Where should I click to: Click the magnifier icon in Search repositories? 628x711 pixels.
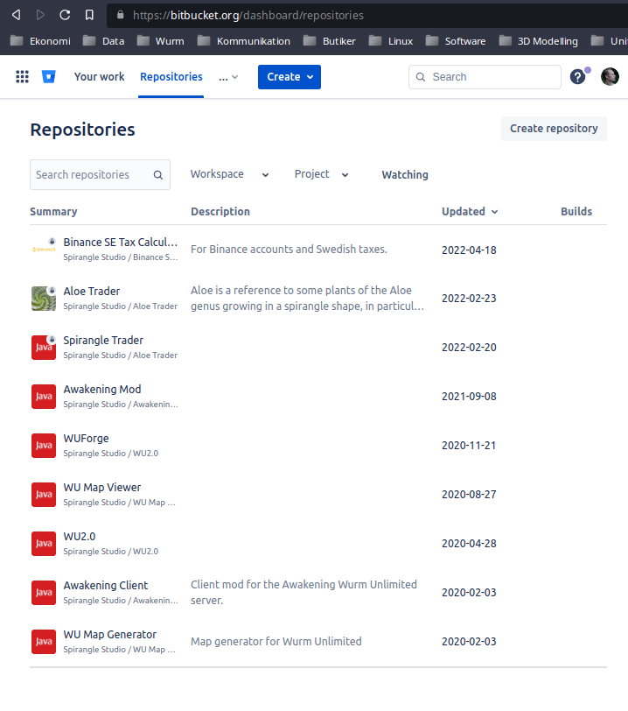(x=157, y=175)
